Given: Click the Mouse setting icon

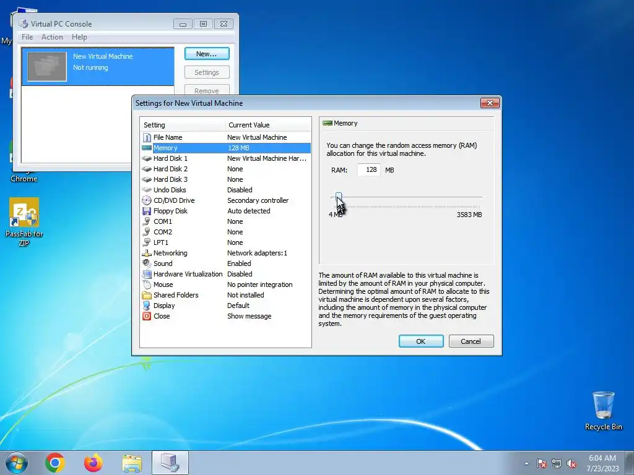Looking at the screenshot, I should pos(147,285).
